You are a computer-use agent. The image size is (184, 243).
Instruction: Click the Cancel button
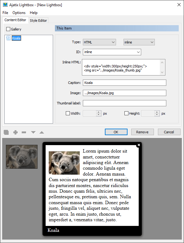click(169, 132)
